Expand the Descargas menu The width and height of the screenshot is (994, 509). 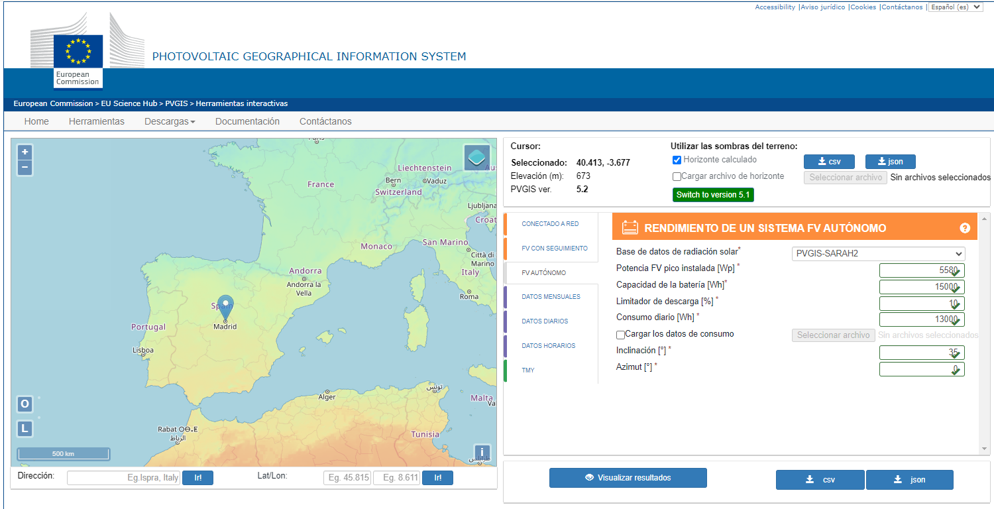point(170,121)
